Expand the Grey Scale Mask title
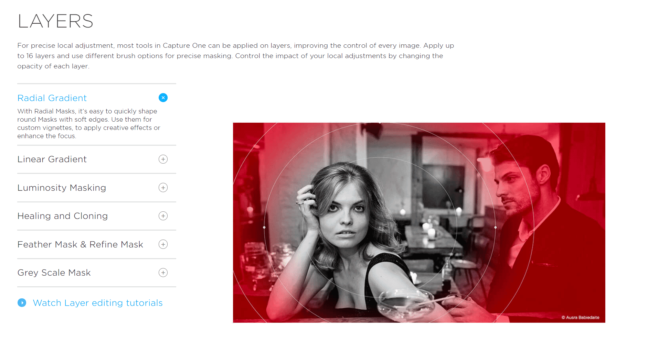Image resolution: width=647 pixels, height=343 pixels. pos(54,273)
